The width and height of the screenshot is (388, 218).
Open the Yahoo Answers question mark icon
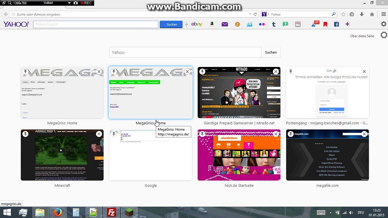point(285,24)
